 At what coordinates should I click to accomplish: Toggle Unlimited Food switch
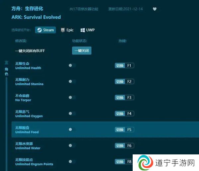(72, 129)
